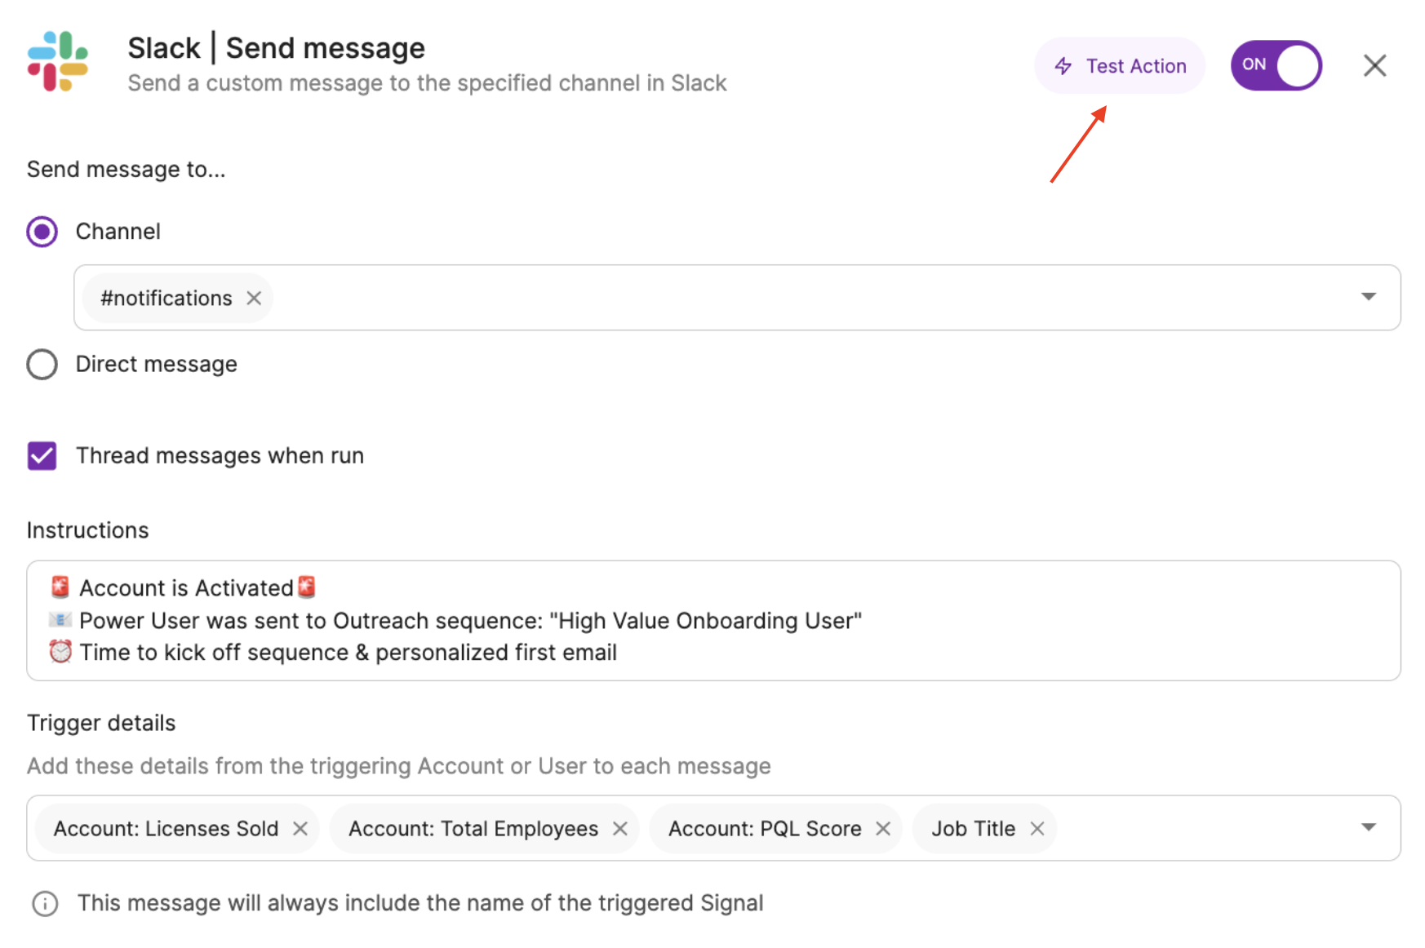Image resolution: width=1425 pixels, height=948 pixels.
Task: Select the Channel radio button
Action: tap(42, 232)
